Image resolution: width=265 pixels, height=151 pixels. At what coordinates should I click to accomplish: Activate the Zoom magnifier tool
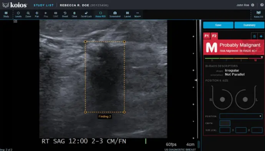pos(28,14)
